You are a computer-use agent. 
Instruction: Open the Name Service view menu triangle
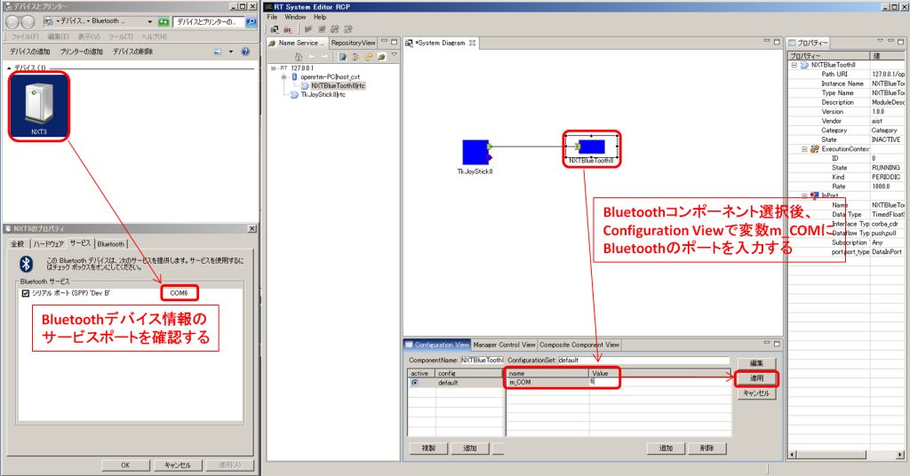[x=394, y=54]
